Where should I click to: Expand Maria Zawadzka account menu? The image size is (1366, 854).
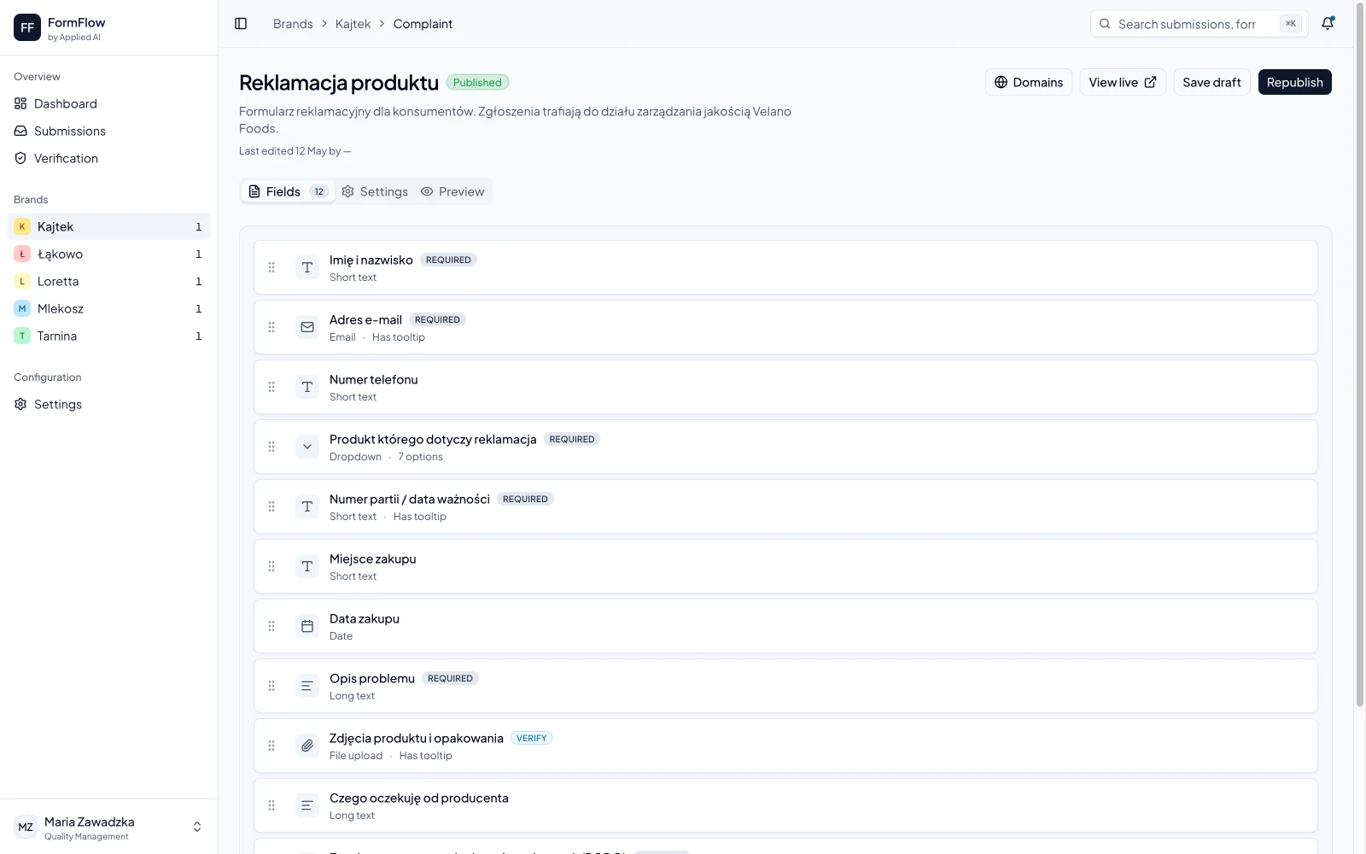[x=108, y=827]
